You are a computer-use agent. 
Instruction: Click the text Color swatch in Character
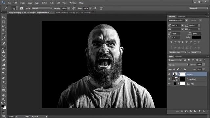(x=196, y=37)
